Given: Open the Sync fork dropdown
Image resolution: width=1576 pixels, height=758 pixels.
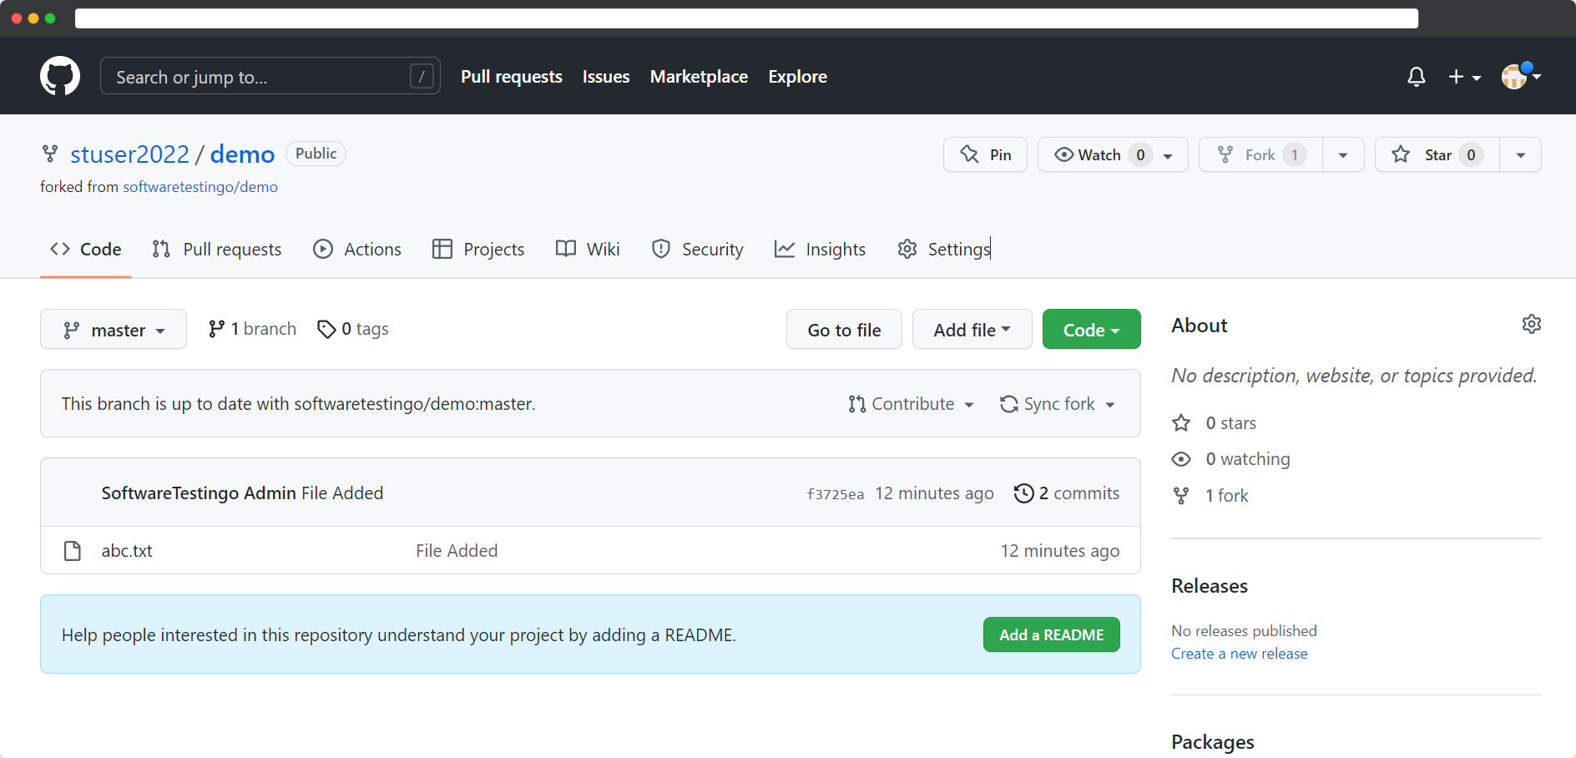Looking at the screenshot, I should pos(1058,404).
